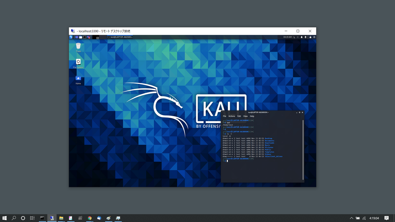The width and height of the screenshot is (395, 222).
Task: Click 'Documents' in ls output
Action: (270, 141)
